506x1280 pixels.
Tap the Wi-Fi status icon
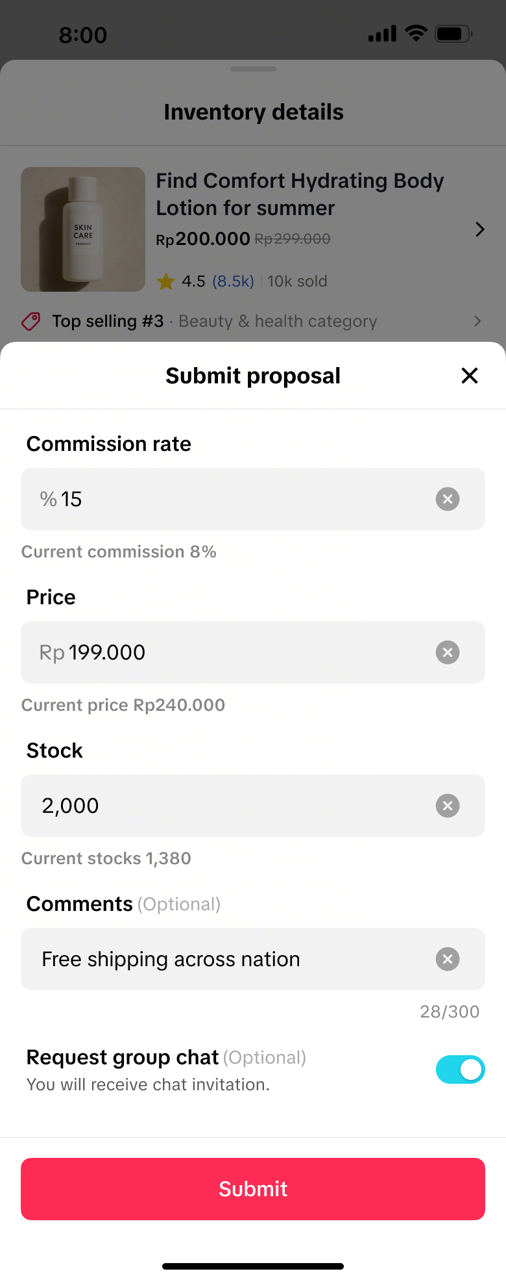[x=416, y=33]
